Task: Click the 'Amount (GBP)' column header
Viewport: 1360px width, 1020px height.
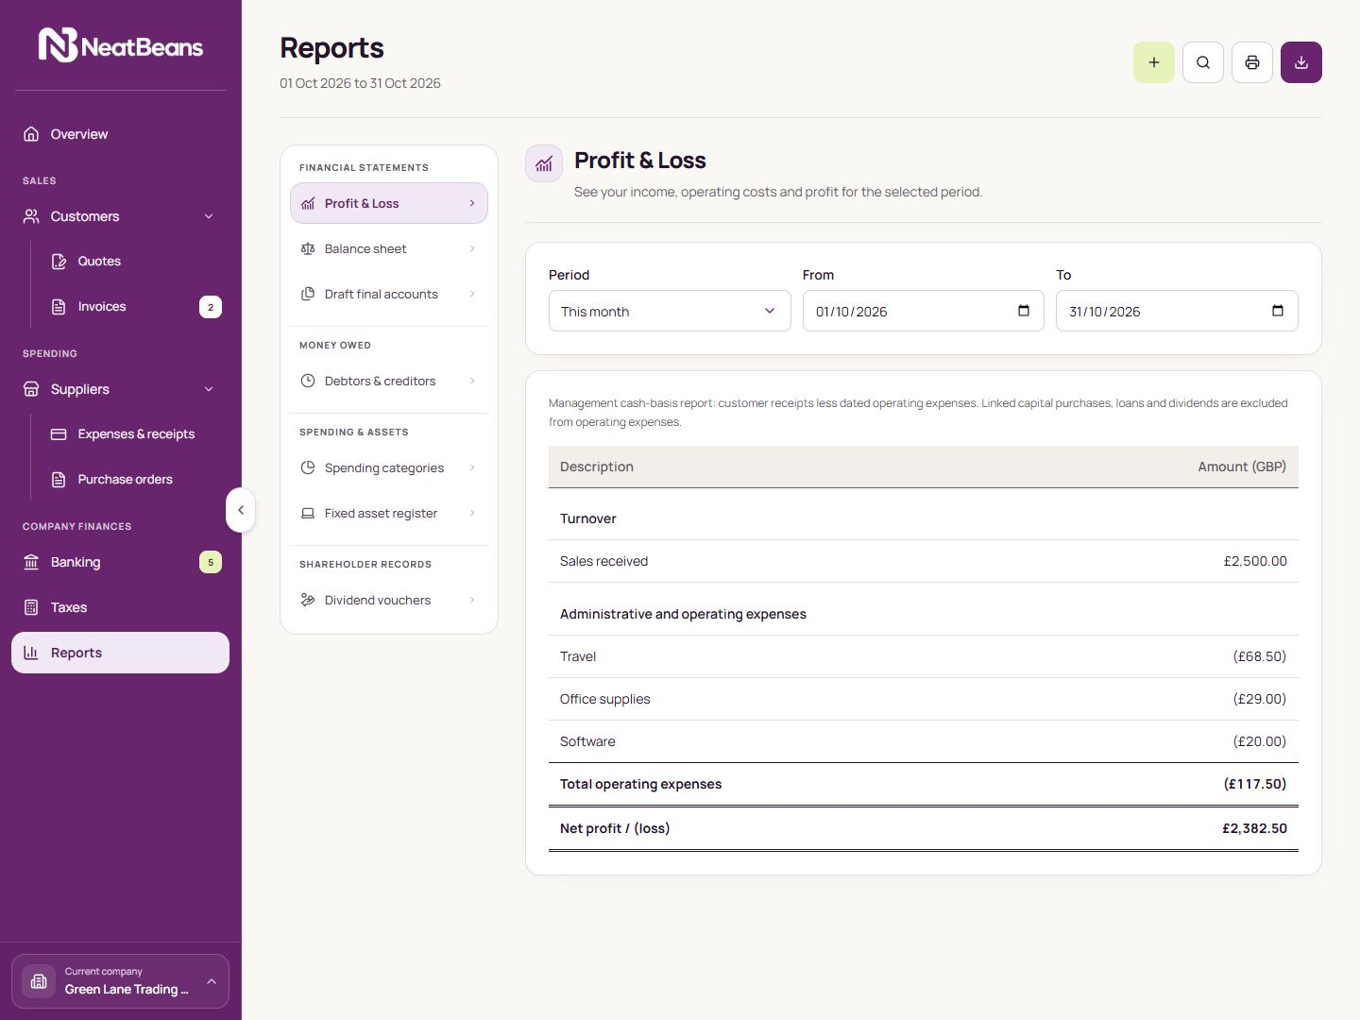Action: [1242, 467]
